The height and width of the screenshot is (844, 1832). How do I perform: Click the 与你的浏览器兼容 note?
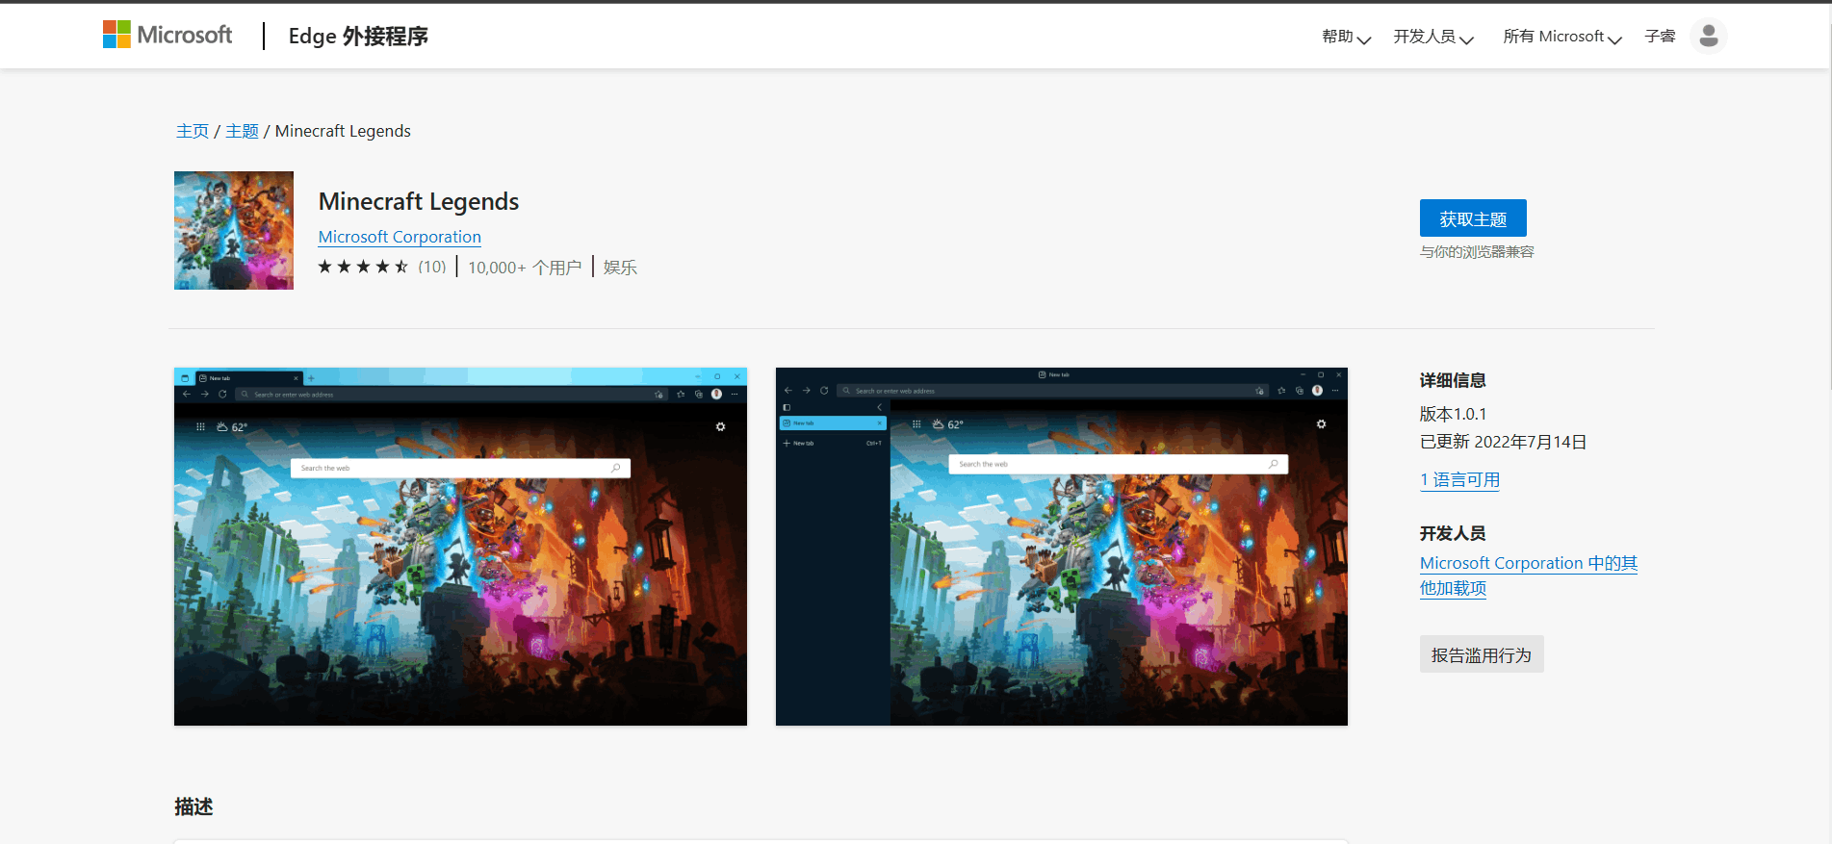(1477, 252)
